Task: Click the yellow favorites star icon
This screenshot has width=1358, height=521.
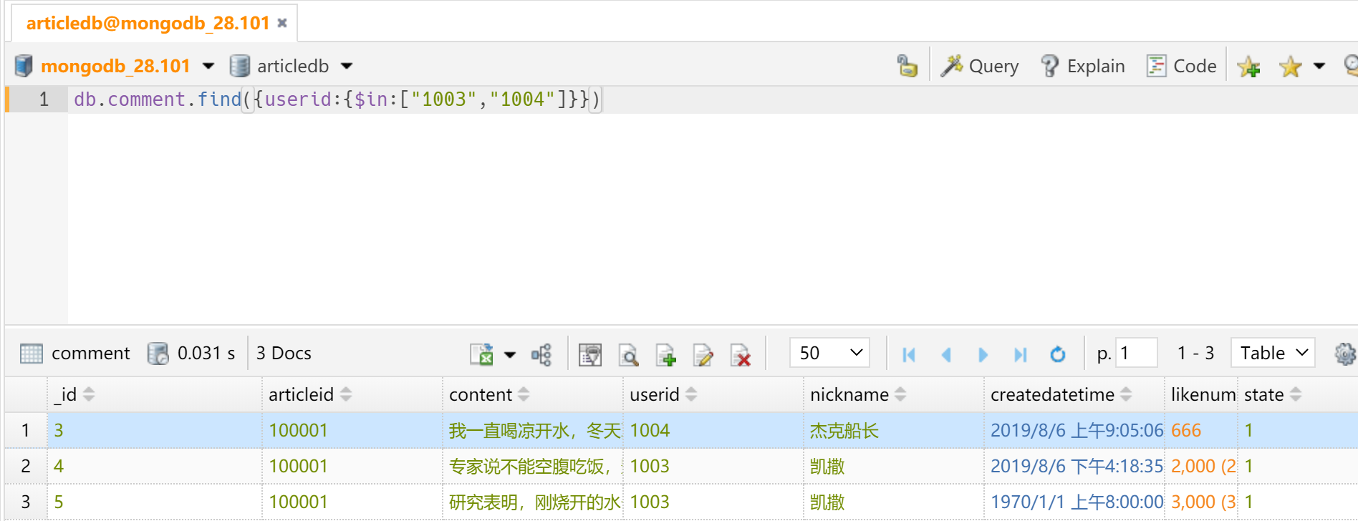Action: point(1290,67)
